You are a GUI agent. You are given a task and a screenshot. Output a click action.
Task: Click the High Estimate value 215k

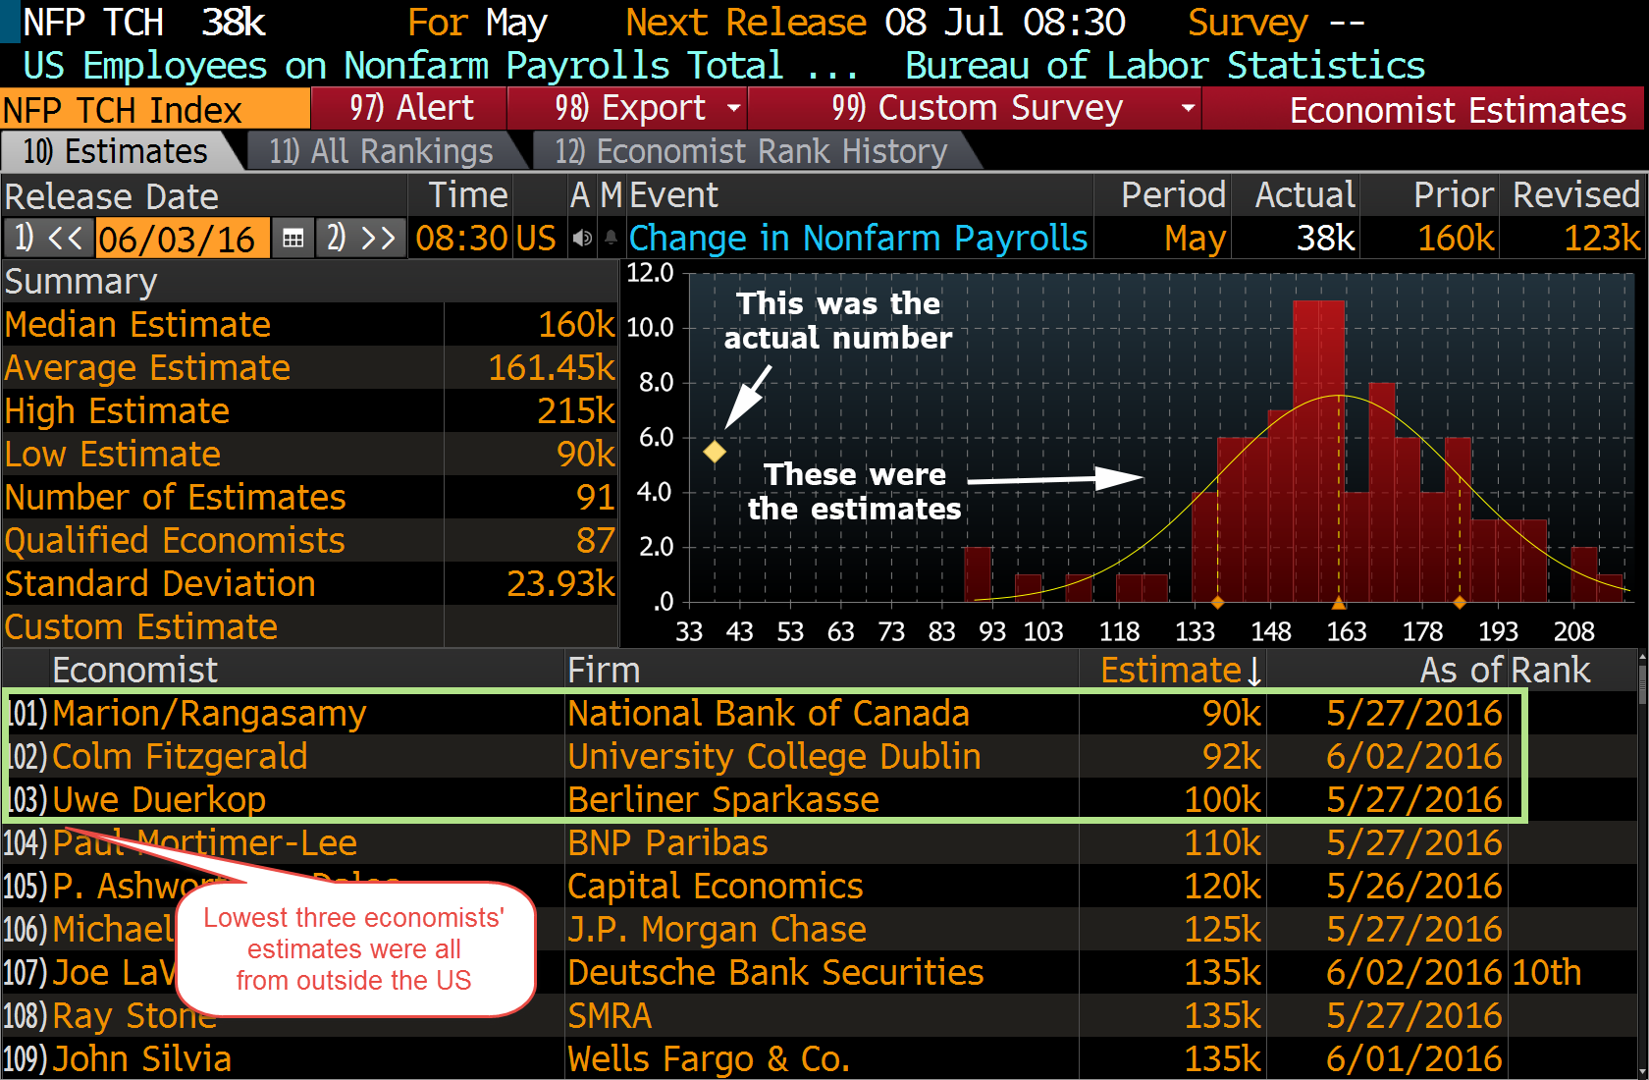(x=576, y=411)
